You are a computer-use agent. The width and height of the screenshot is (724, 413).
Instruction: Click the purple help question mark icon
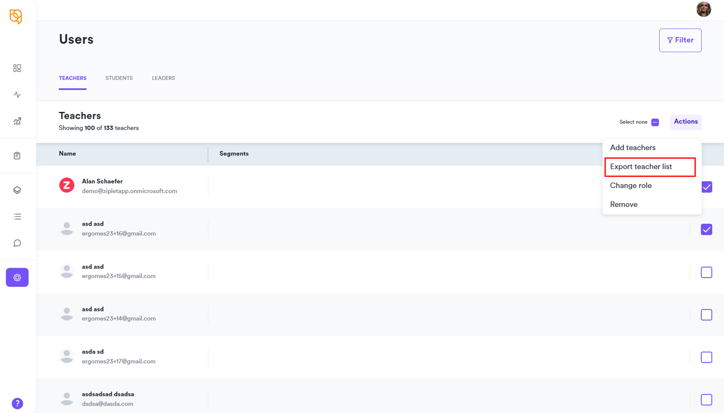17,403
